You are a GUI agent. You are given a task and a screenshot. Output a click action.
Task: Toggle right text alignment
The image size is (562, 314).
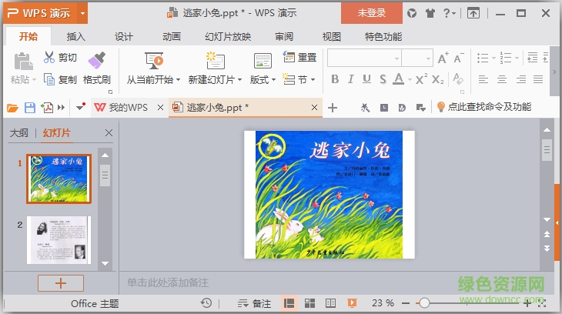(x=520, y=79)
